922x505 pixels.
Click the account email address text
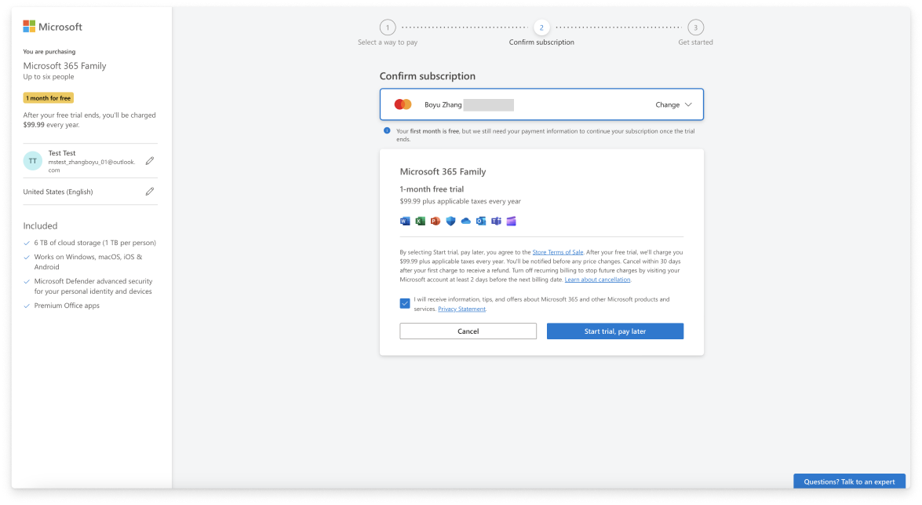pyautogui.click(x=92, y=166)
